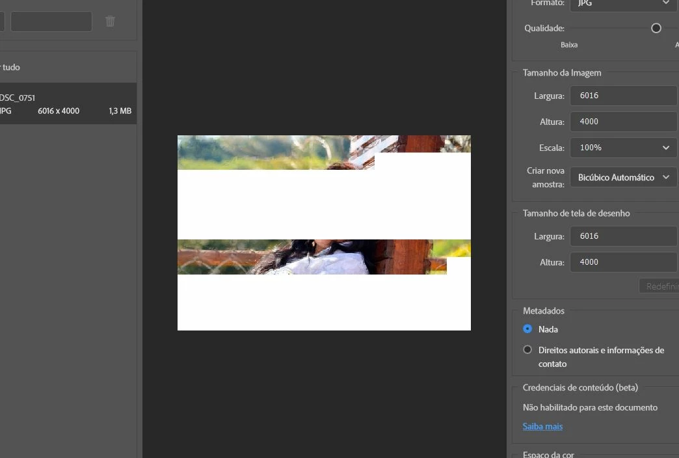Select the DSC_0751 file entry
The image size is (679, 458).
(x=68, y=104)
